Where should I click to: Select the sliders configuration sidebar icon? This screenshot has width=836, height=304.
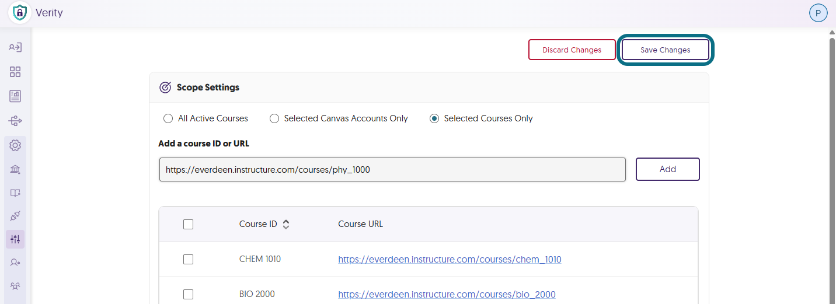(x=15, y=239)
